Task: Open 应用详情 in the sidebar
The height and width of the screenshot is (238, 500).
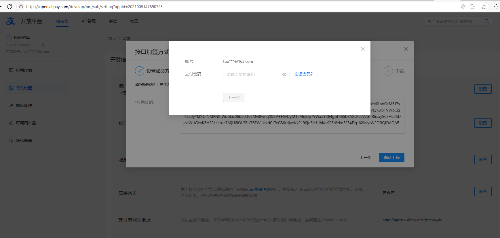Action: pyautogui.click(x=38, y=70)
